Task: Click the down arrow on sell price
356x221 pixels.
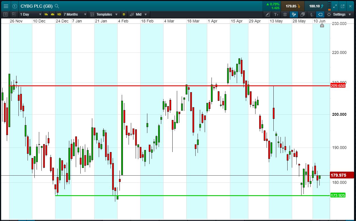Action: pyautogui.click(x=299, y=6)
